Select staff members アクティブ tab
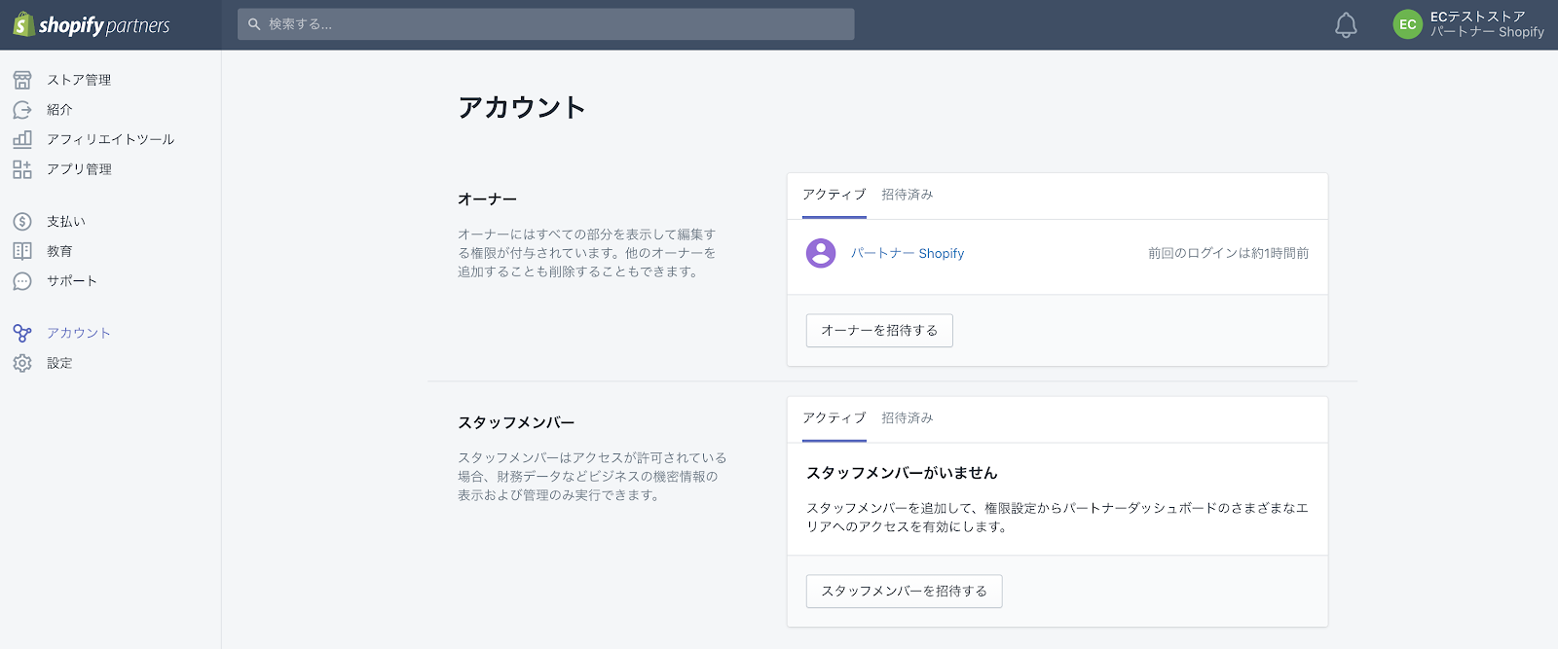Image resolution: width=1558 pixels, height=649 pixels. pyautogui.click(x=834, y=418)
